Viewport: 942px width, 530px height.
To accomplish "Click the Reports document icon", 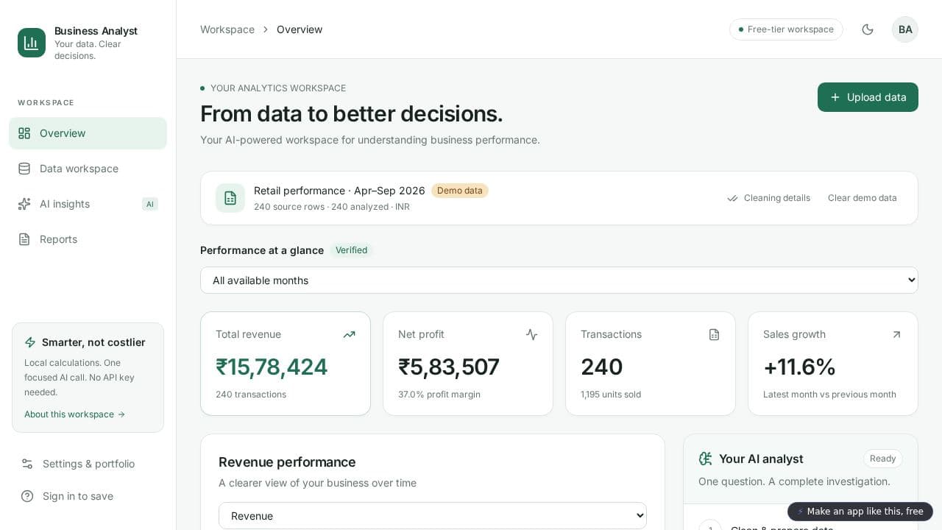I will [24, 239].
